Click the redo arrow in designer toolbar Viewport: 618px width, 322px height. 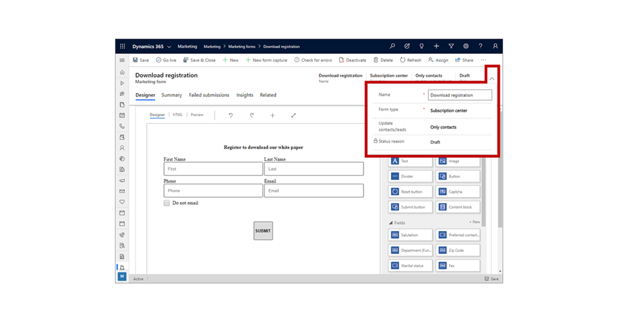251,115
